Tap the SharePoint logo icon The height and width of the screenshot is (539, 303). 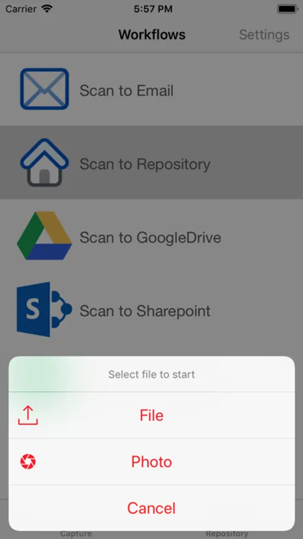(x=45, y=309)
